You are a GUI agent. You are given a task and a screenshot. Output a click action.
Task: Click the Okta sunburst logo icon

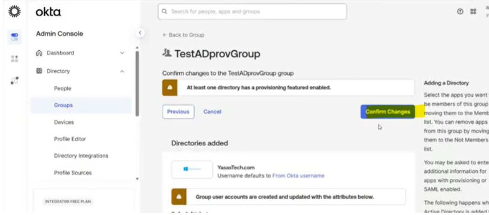click(x=14, y=12)
